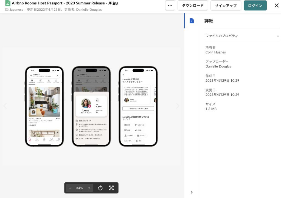Rotate the image with the rotate icon
Screen dimensions: 281x198
100,188
